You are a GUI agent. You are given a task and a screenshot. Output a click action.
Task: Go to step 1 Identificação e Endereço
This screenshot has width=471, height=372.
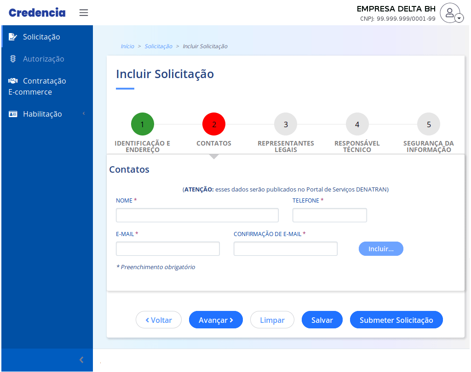[x=143, y=124]
